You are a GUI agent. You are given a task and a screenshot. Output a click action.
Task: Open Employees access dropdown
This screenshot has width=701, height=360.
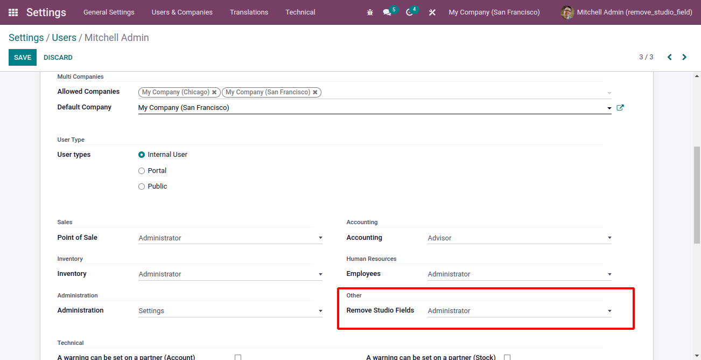coord(520,274)
